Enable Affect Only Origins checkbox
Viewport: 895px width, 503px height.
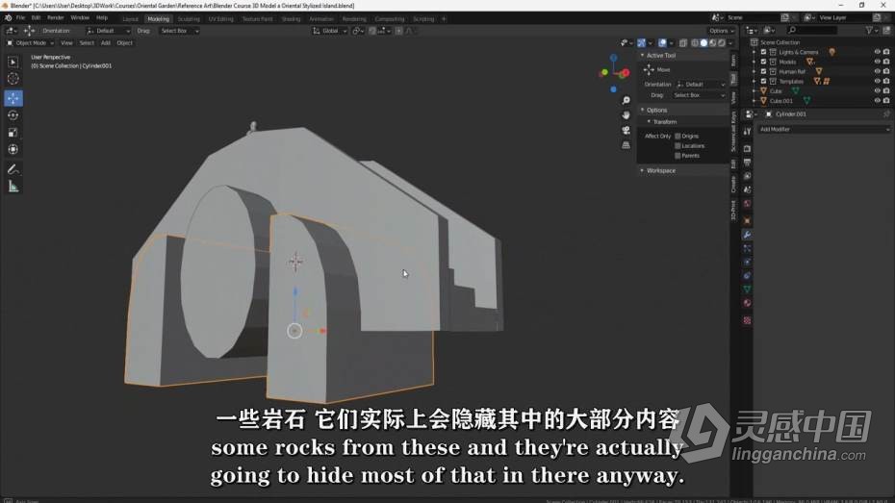point(678,136)
